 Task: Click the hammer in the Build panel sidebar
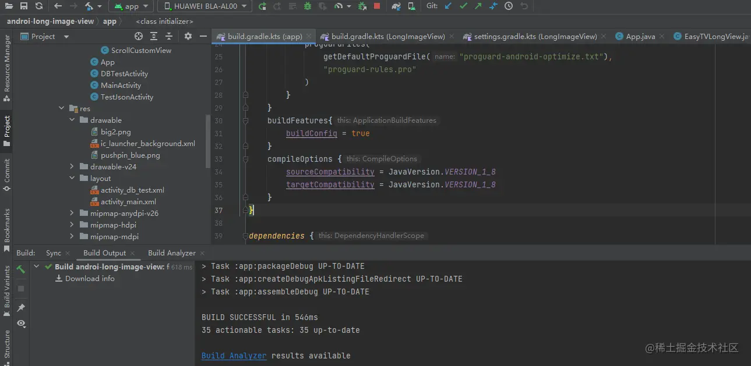pos(21,269)
